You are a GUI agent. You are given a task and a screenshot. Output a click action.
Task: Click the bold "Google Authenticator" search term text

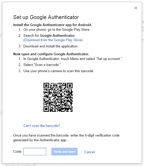57,35
